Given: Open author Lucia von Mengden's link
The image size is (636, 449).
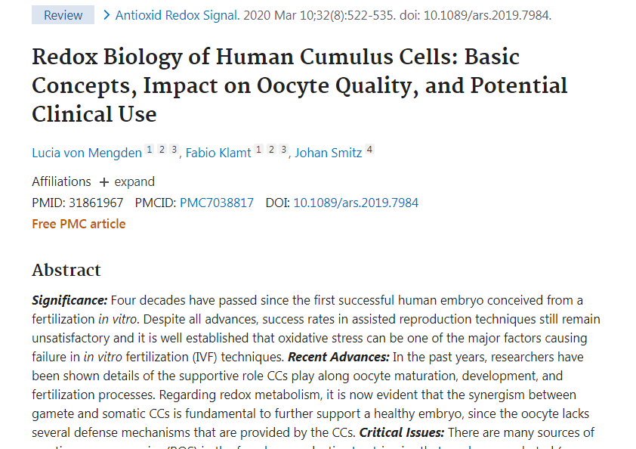Looking at the screenshot, I should point(86,153).
